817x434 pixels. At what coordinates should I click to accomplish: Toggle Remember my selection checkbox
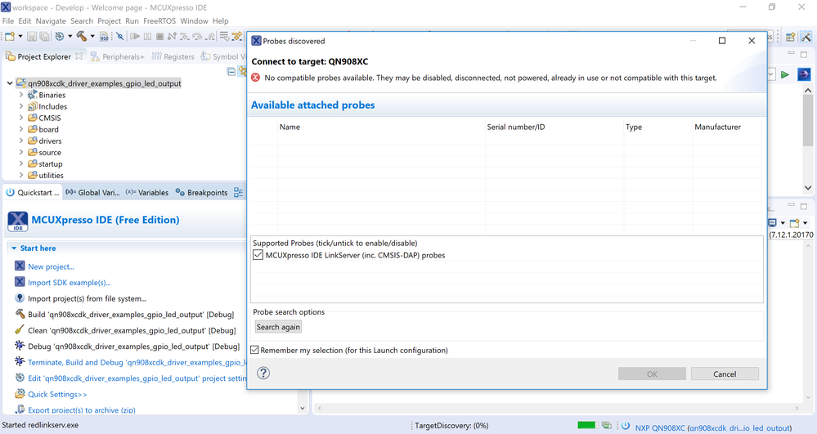click(255, 350)
